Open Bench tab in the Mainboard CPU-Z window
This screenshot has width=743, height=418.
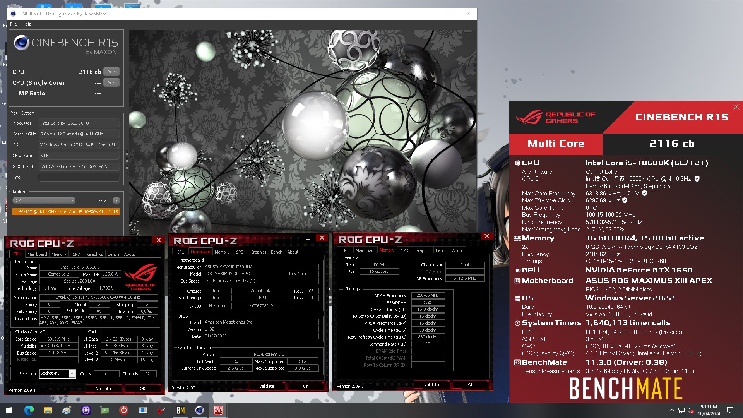276,252
